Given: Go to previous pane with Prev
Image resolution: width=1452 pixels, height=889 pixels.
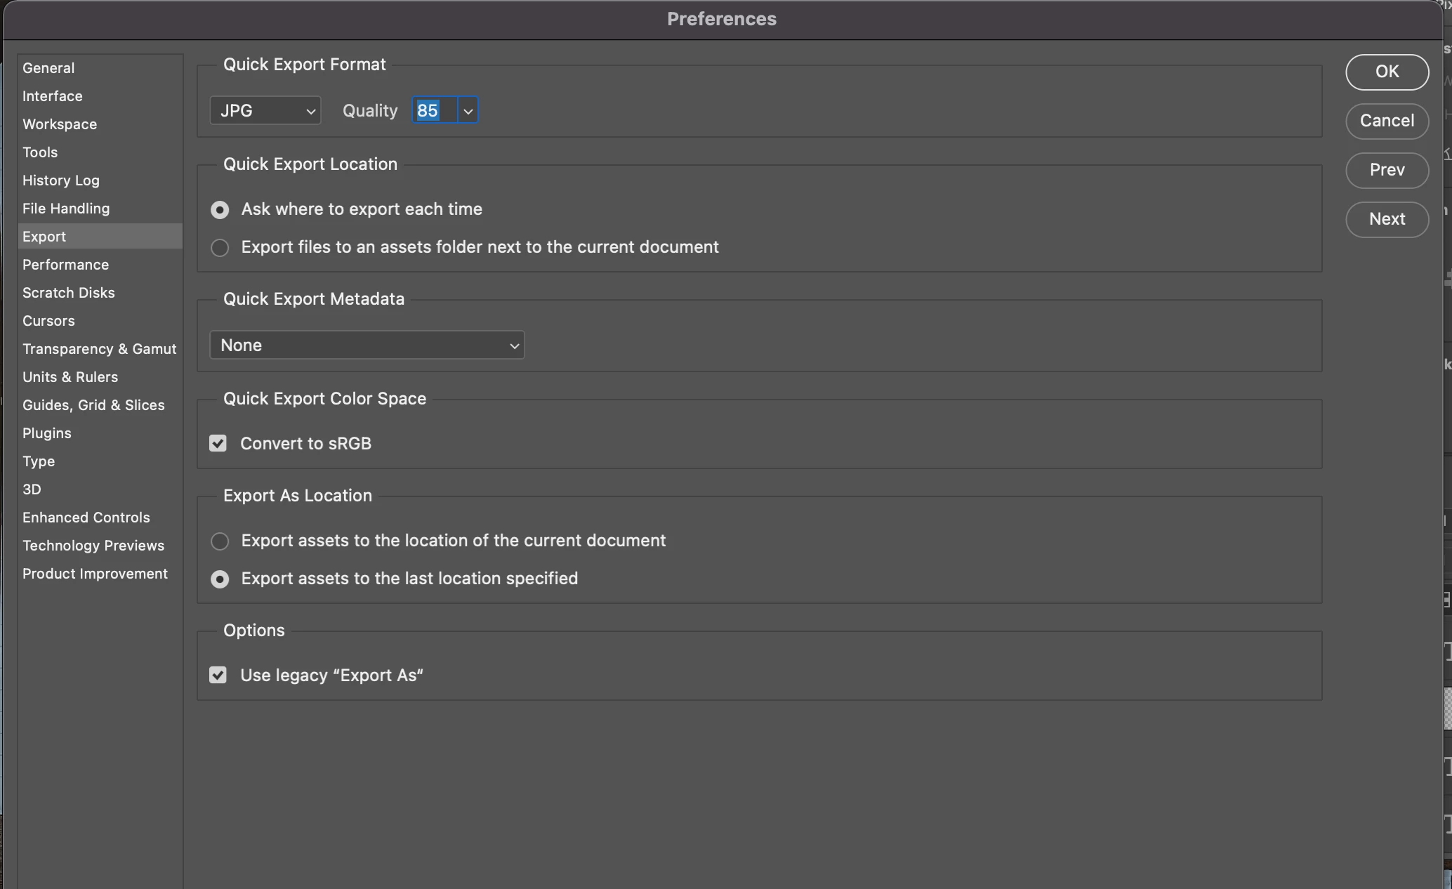Looking at the screenshot, I should click(x=1387, y=170).
